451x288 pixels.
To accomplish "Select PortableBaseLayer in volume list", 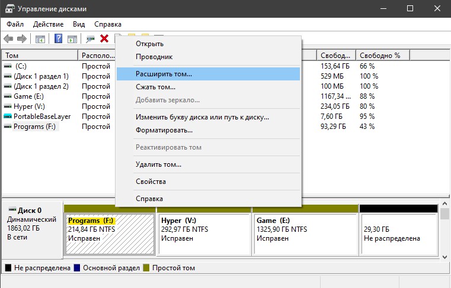I will click(x=42, y=117).
